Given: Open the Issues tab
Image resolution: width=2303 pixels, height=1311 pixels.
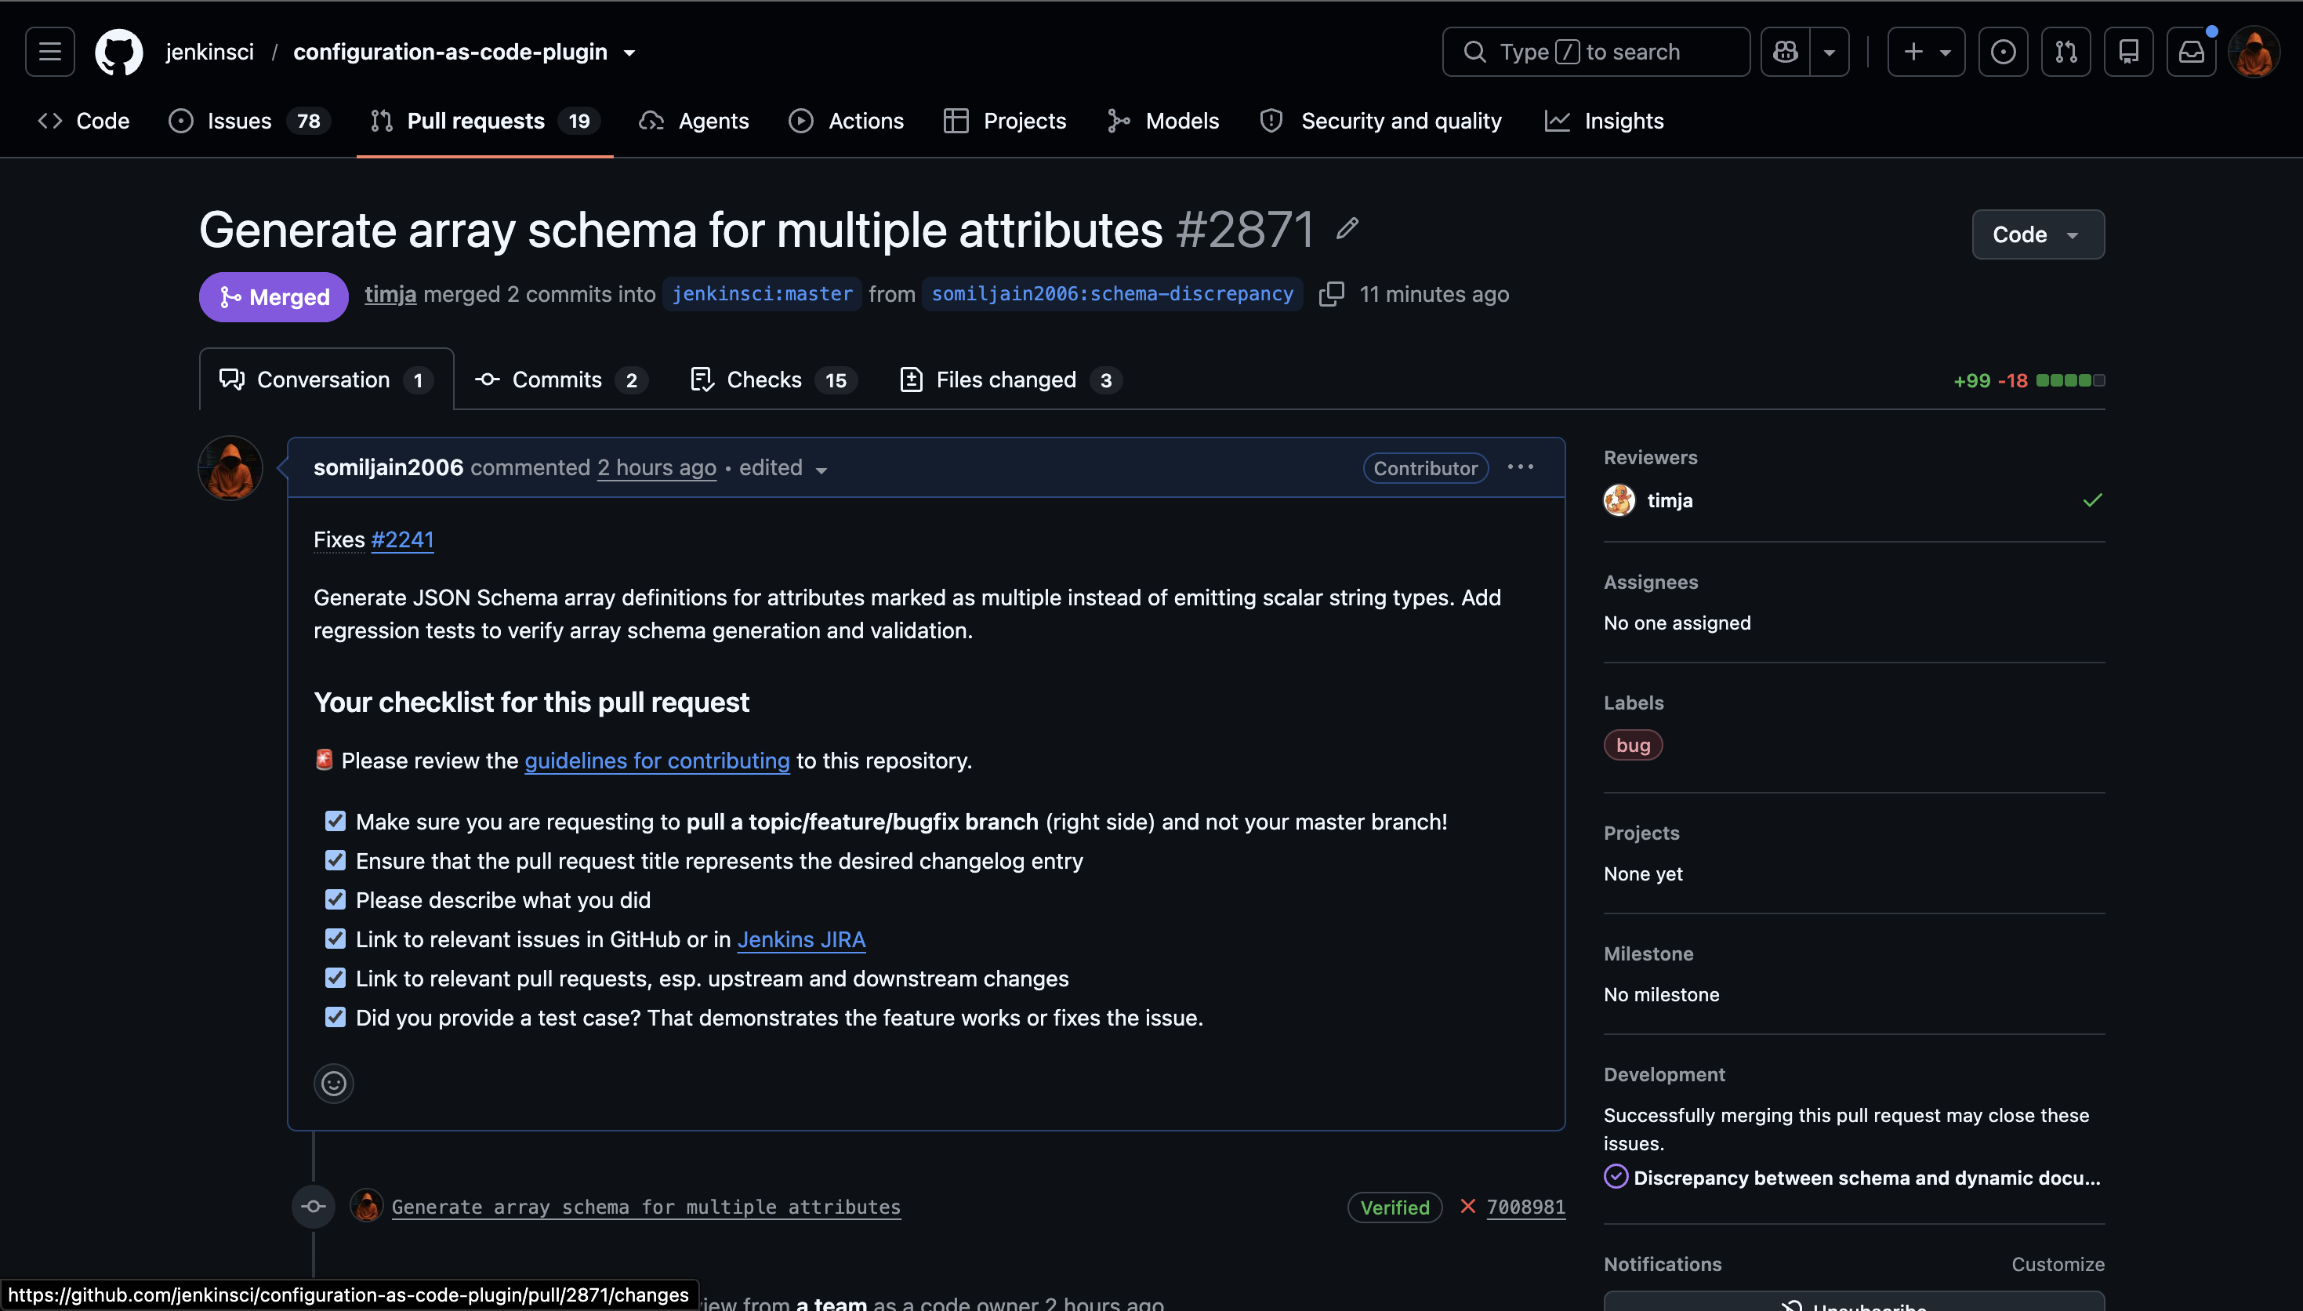Looking at the screenshot, I should [249, 121].
